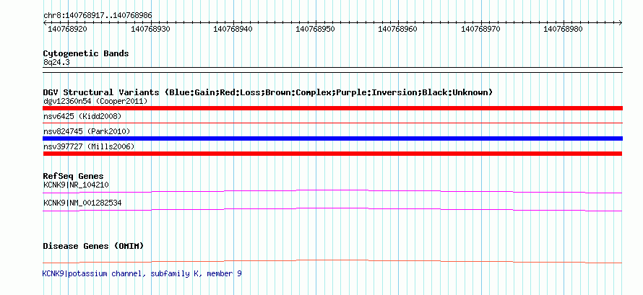Open variant nsv397727 (Mills2006) label

pyautogui.click(x=89, y=146)
